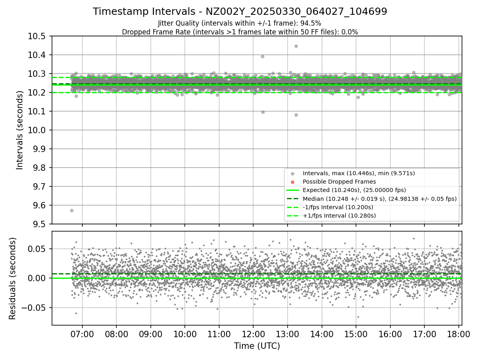Screen dimensions: 480x360
Task: Click the outlier point near 10.446s at 13:15
Action: pyautogui.click(x=296, y=46)
